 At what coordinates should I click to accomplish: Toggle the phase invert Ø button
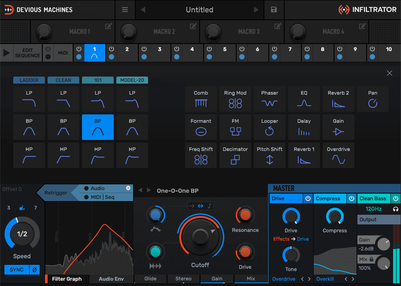click(x=34, y=270)
